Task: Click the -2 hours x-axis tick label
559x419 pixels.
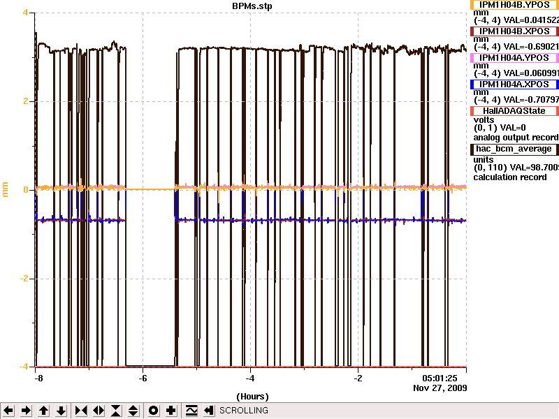Action: (358, 378)
